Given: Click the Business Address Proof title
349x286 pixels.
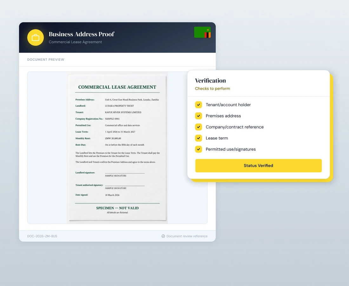Looking at the screenshot, I should click(x=82, y=34).
